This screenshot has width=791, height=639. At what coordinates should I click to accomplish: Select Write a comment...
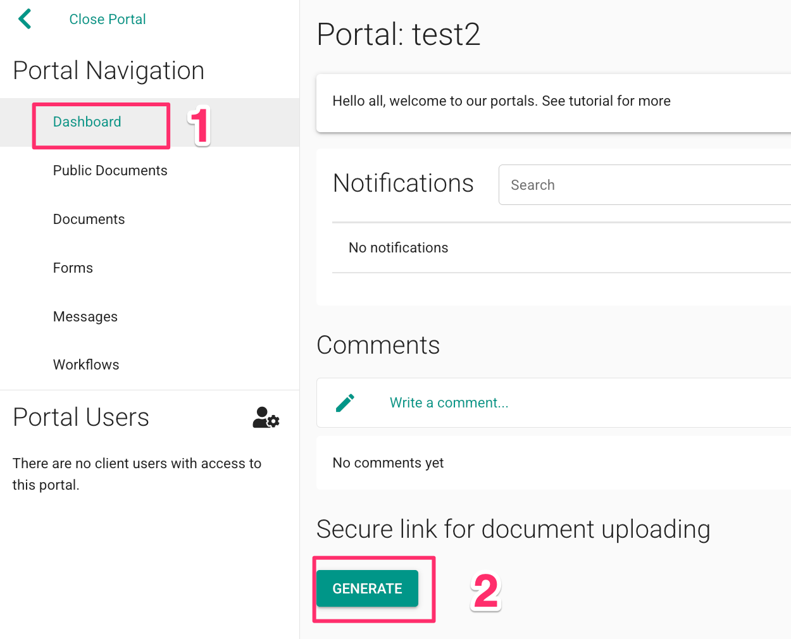click(x=449, y=402)
